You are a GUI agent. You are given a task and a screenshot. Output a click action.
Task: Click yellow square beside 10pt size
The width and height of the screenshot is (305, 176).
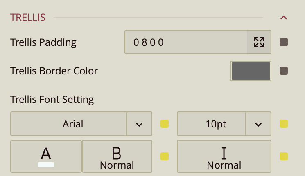pyautogui.click(x=283, y=124)
